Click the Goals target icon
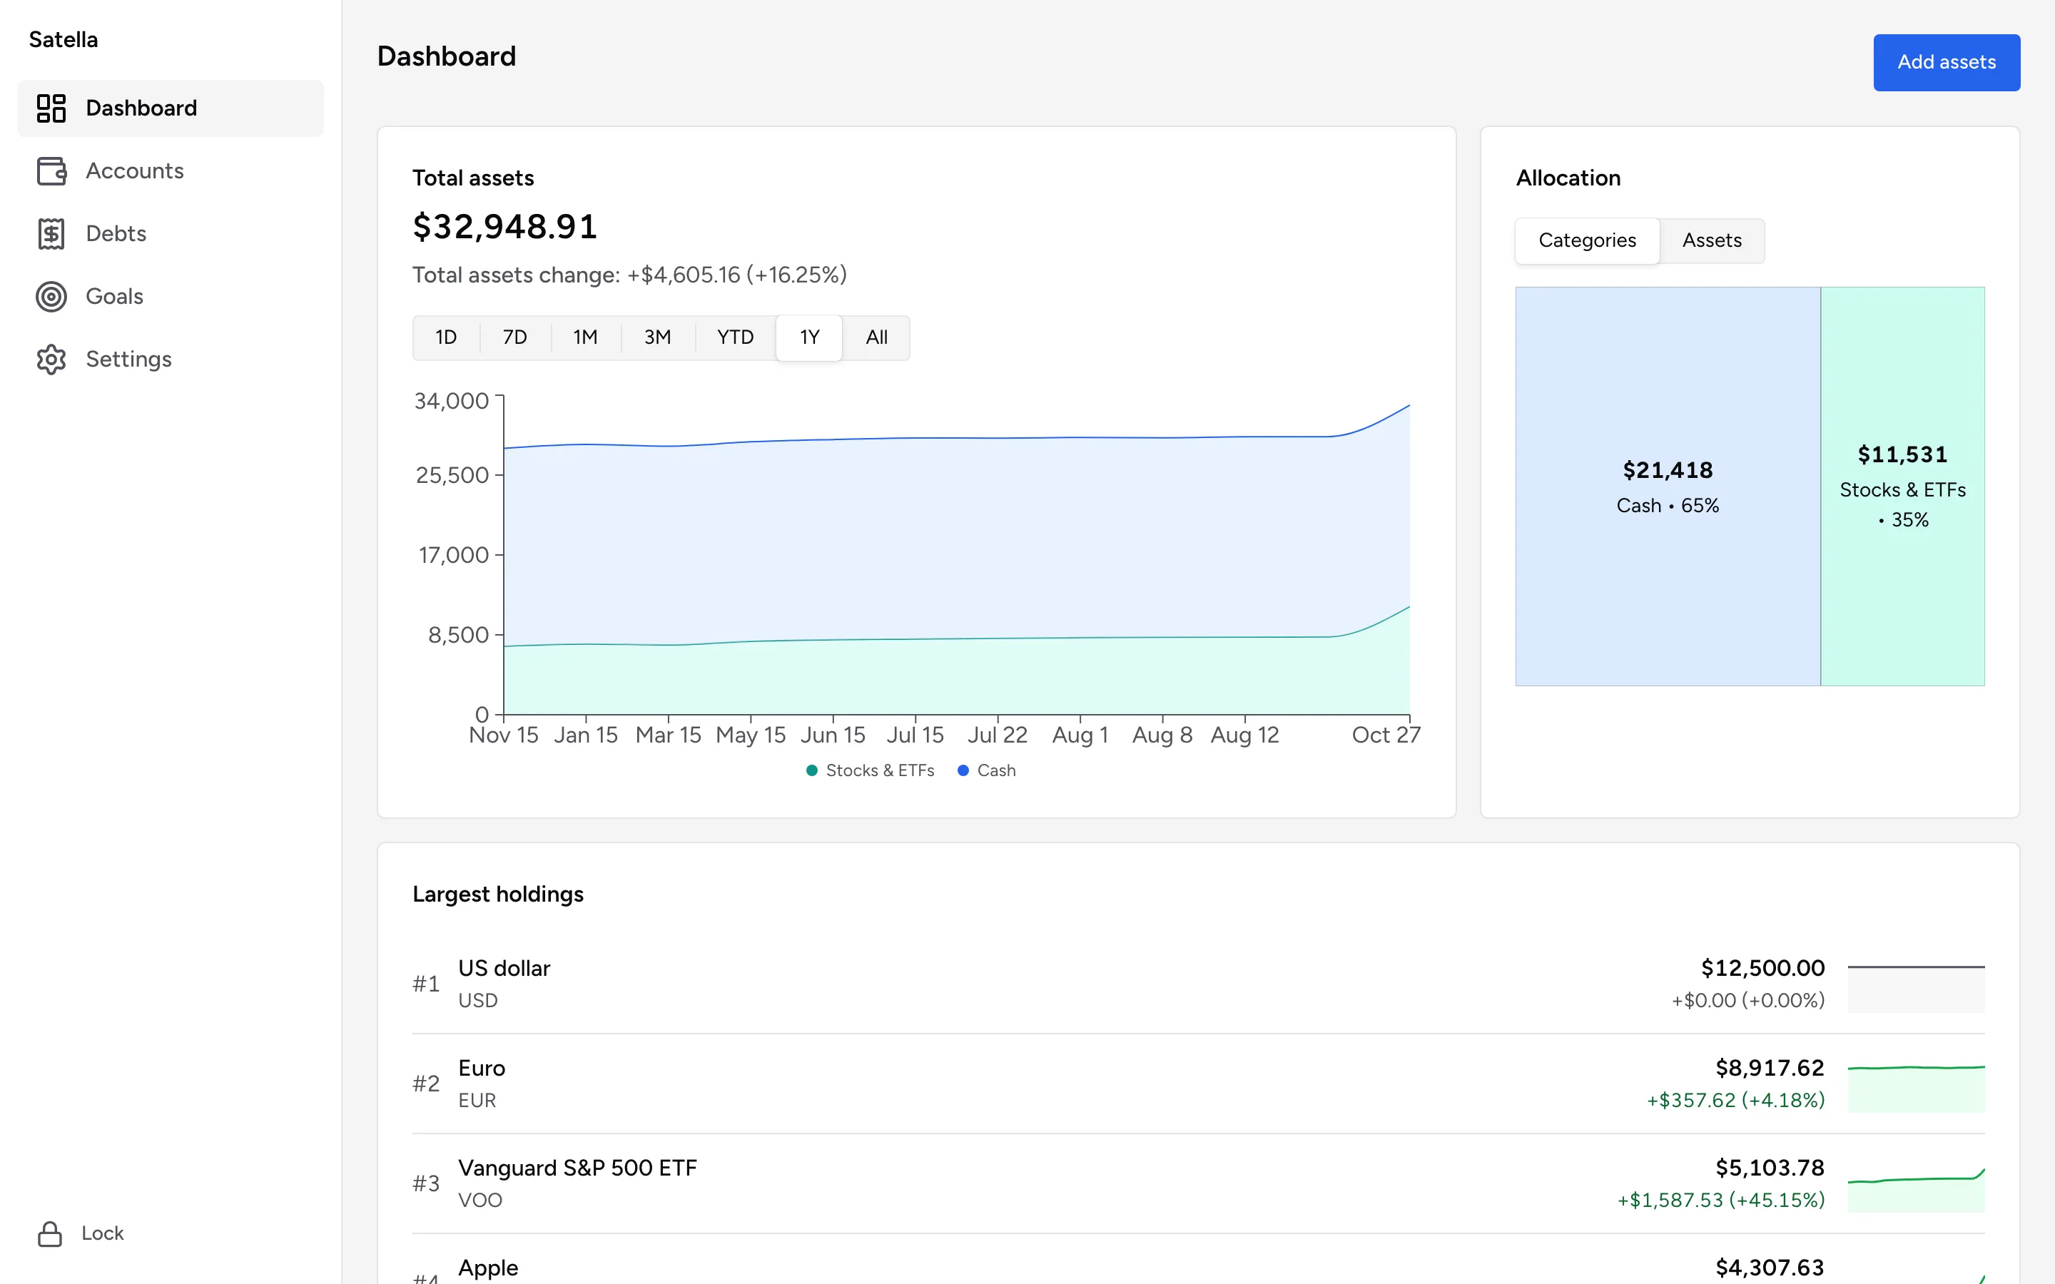 pos(51,296)
